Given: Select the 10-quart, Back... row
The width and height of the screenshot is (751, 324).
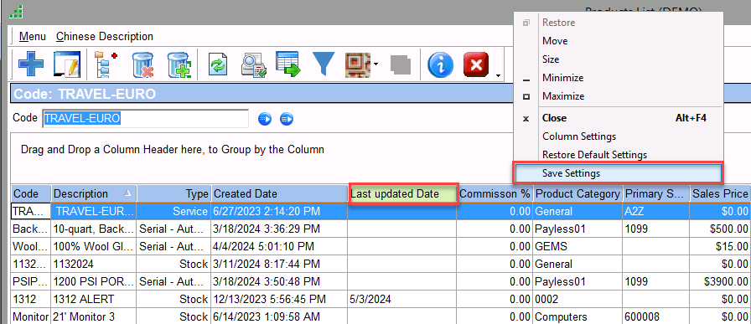Looking at the screenshot, I should pos(381,229).
